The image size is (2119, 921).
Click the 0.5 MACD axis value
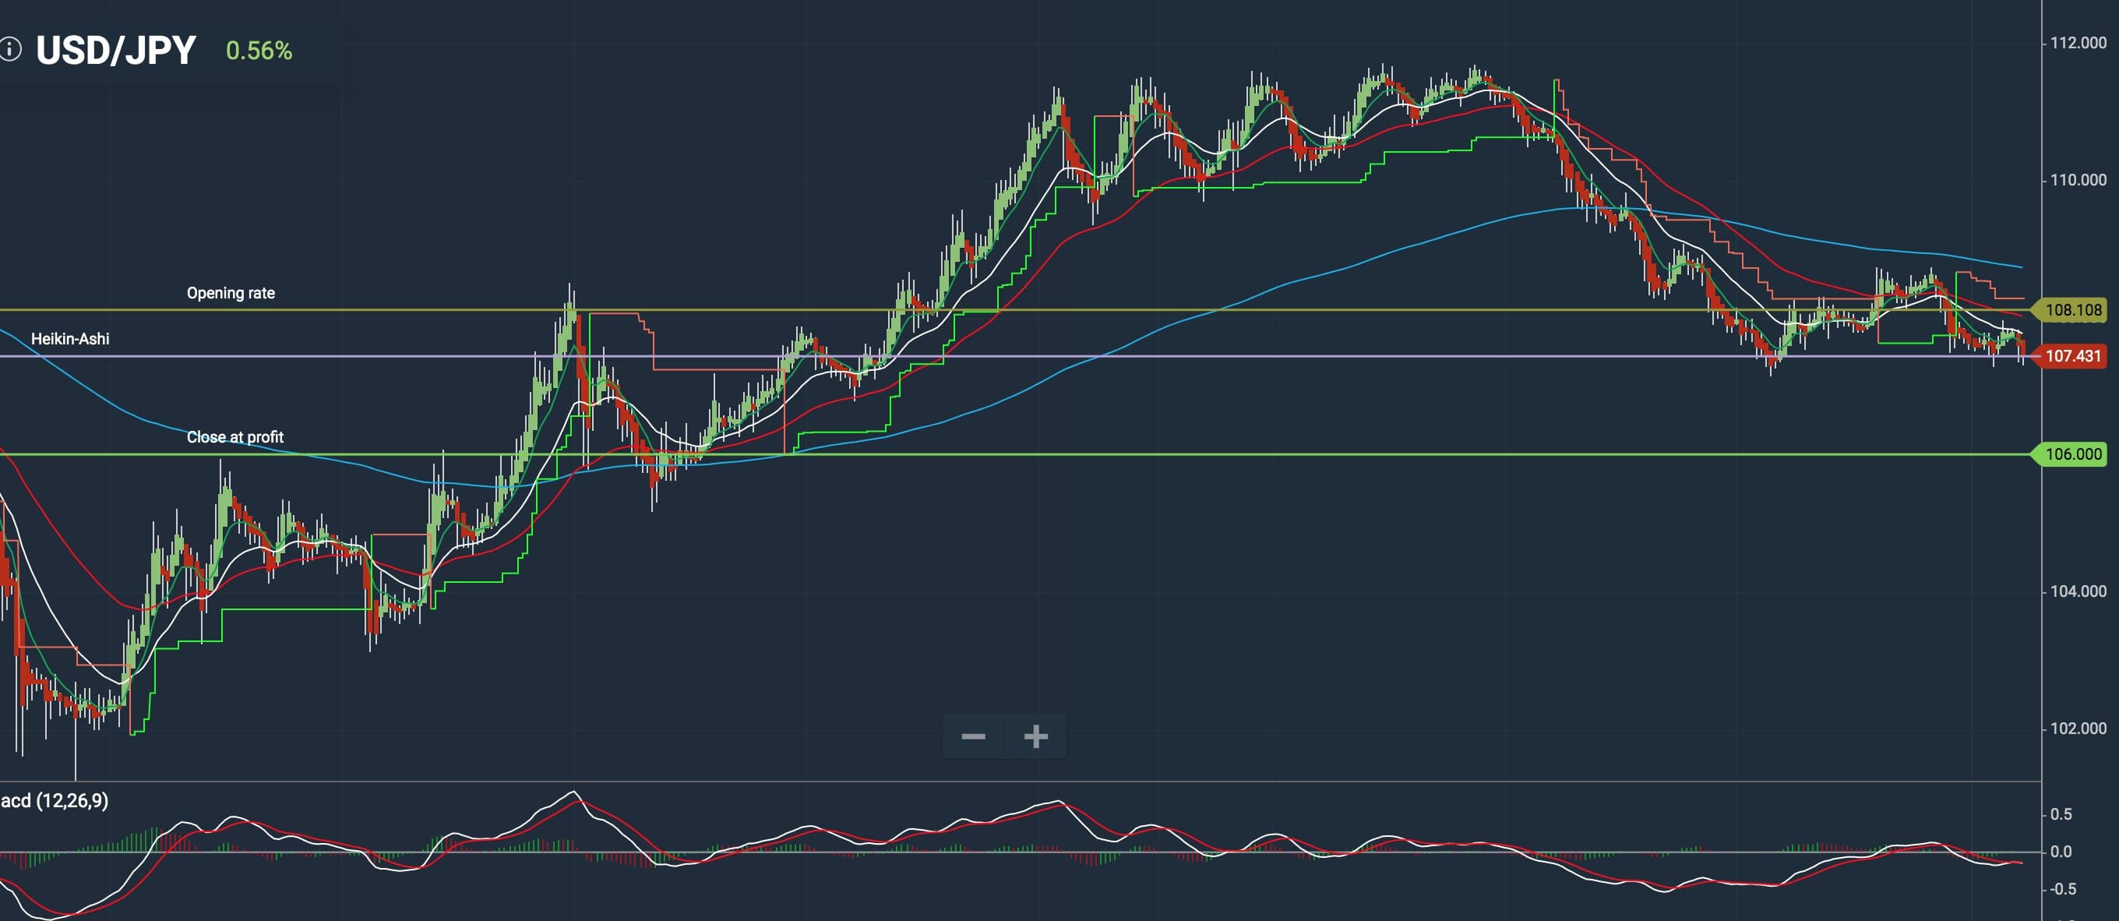(x=2061, y=814)
